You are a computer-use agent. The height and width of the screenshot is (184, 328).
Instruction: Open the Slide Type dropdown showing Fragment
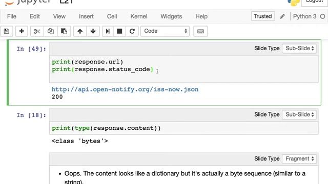click(299, 159)
